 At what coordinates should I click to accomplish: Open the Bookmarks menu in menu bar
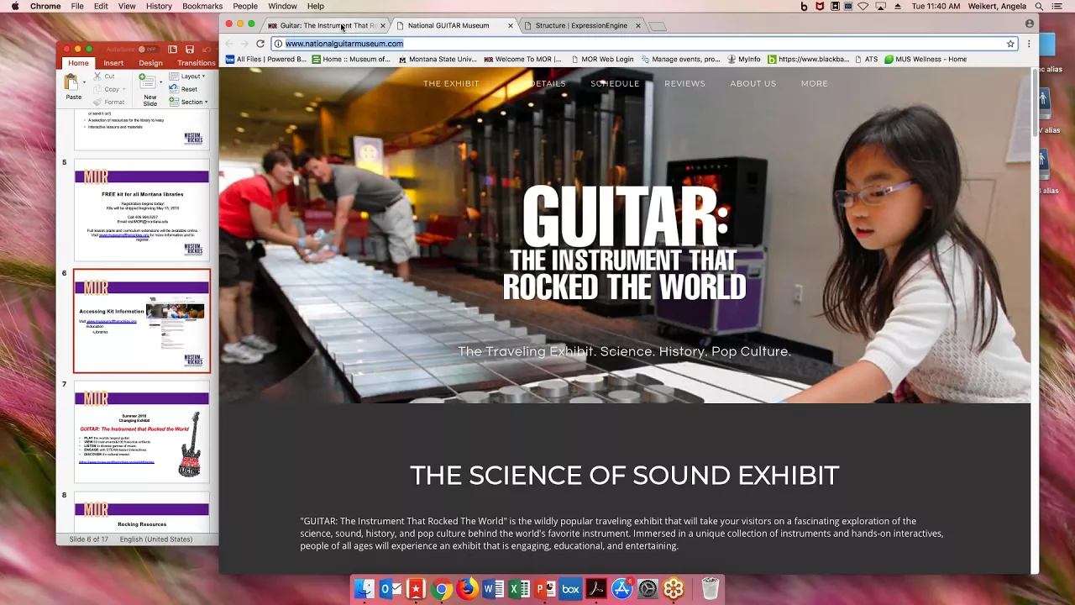pyautogui.click(x=202, y=6)
